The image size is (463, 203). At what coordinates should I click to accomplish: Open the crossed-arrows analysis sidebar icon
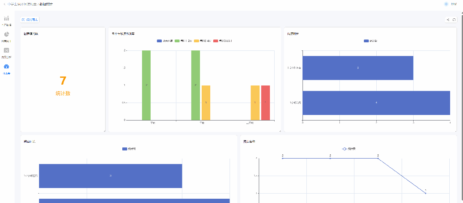click(6, 50)
